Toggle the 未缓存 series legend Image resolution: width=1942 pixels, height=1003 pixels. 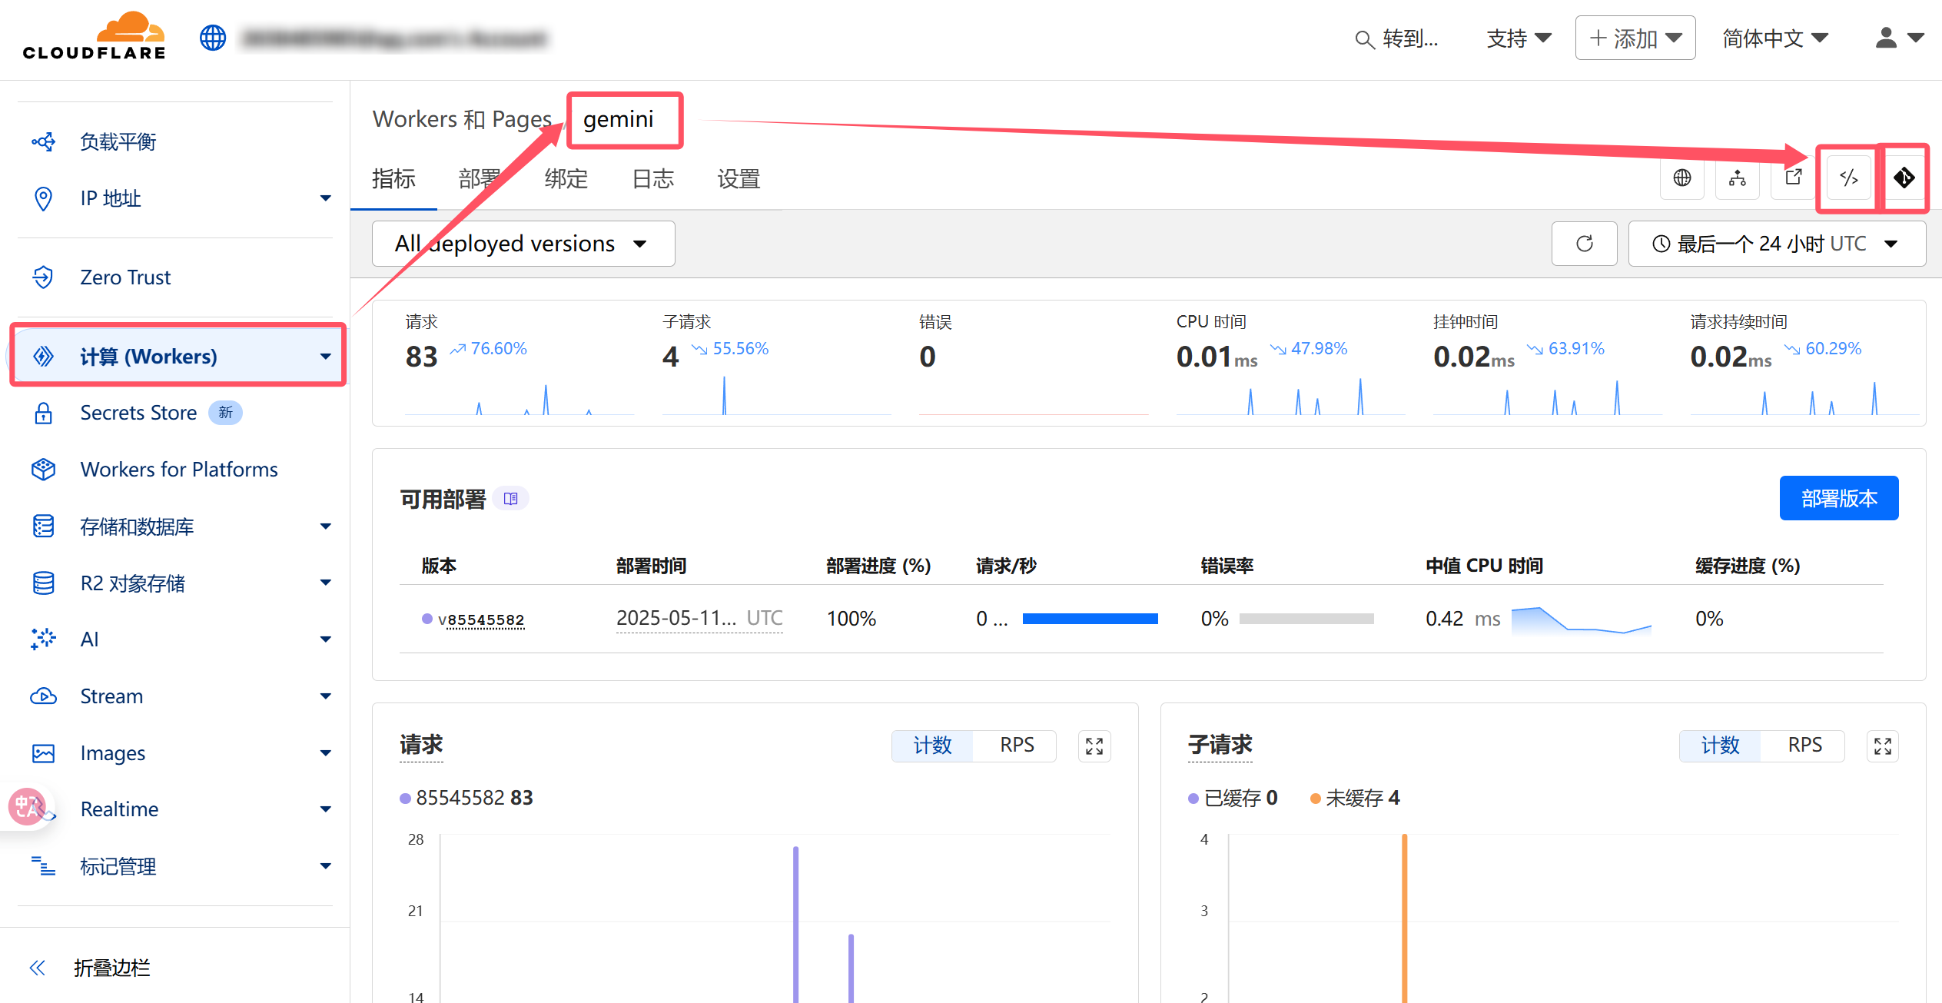click(x=1355, y=798)
